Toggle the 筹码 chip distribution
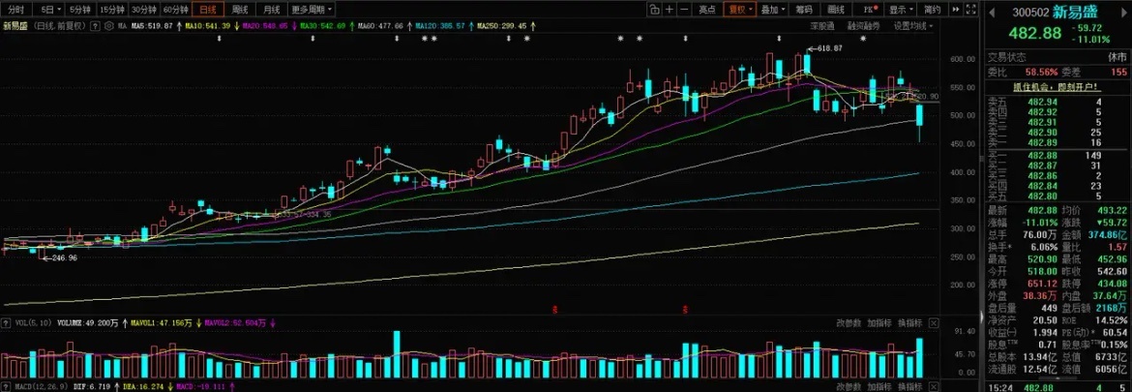 coord(803,10)
